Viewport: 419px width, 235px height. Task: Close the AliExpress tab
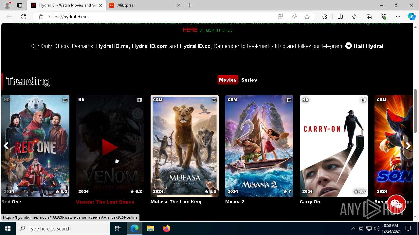179,5
